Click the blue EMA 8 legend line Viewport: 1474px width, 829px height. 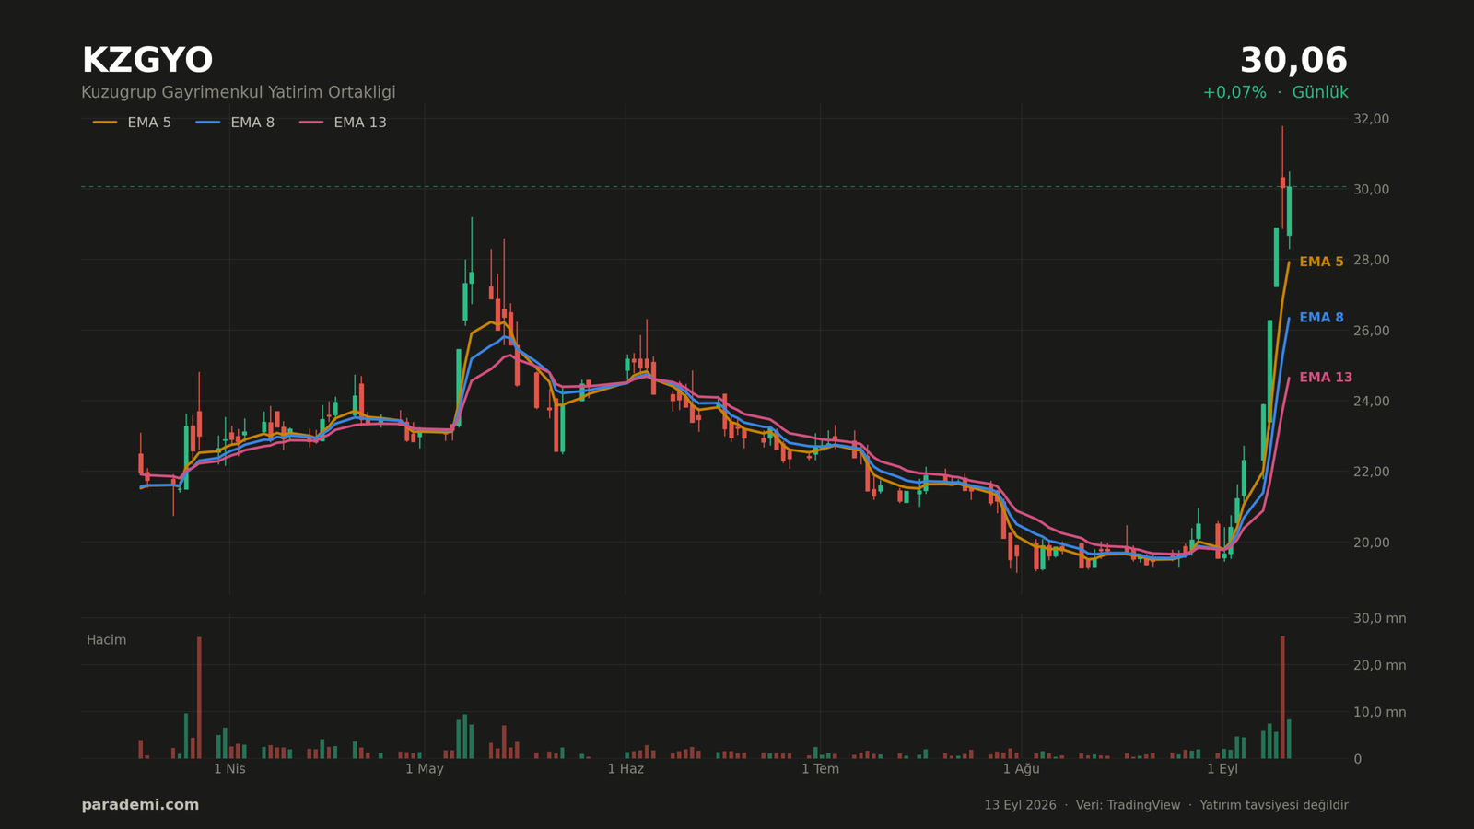pos(208,123)
